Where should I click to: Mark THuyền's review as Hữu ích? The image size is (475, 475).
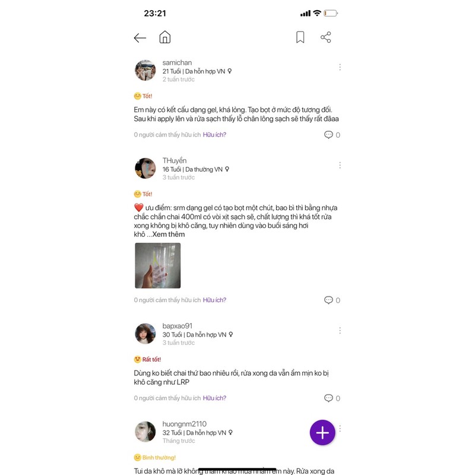(x=214, y=300)
